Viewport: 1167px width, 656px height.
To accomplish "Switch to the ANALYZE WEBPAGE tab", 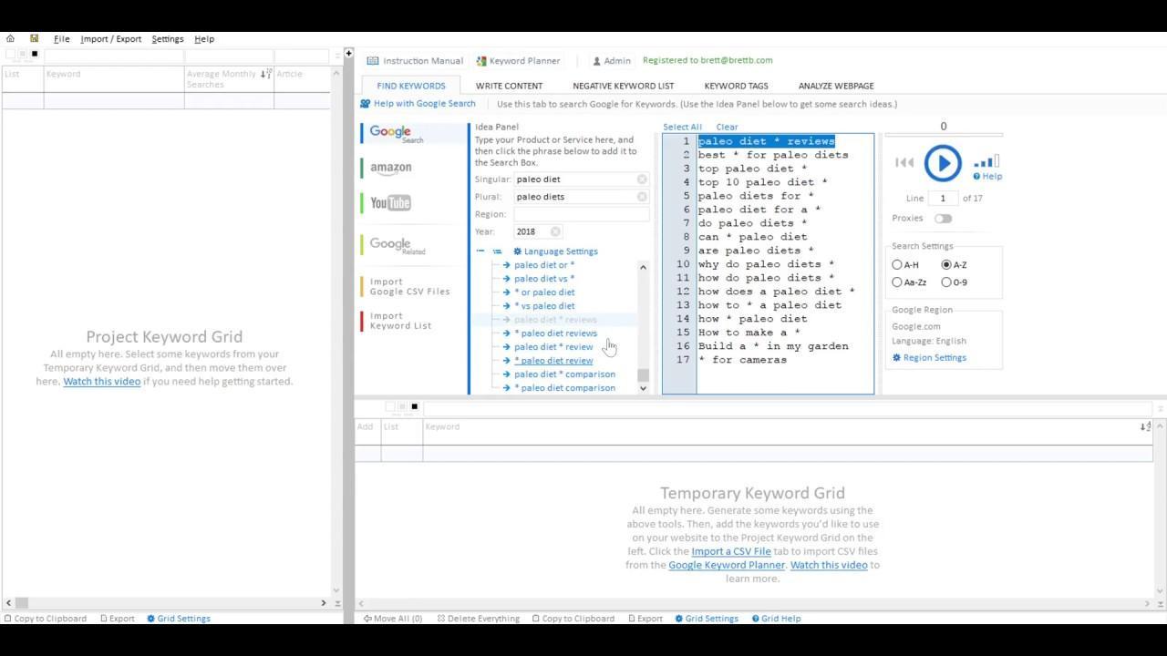I will tap(836, 86).
